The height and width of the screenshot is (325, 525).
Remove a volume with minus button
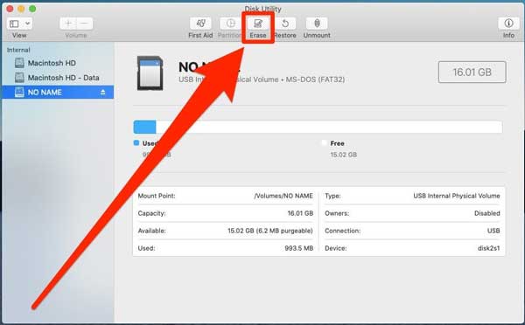click(84, 24)
